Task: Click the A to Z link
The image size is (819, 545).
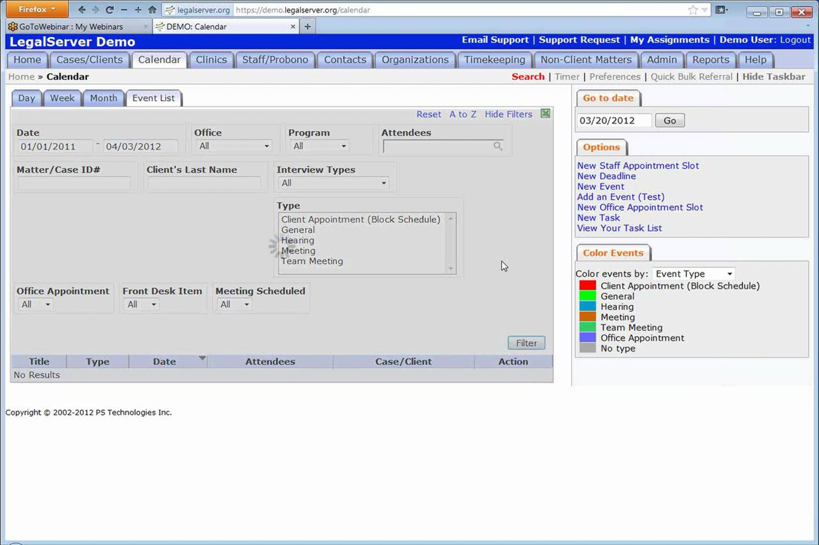Action: pyautogui.click(x=463, y=115)
